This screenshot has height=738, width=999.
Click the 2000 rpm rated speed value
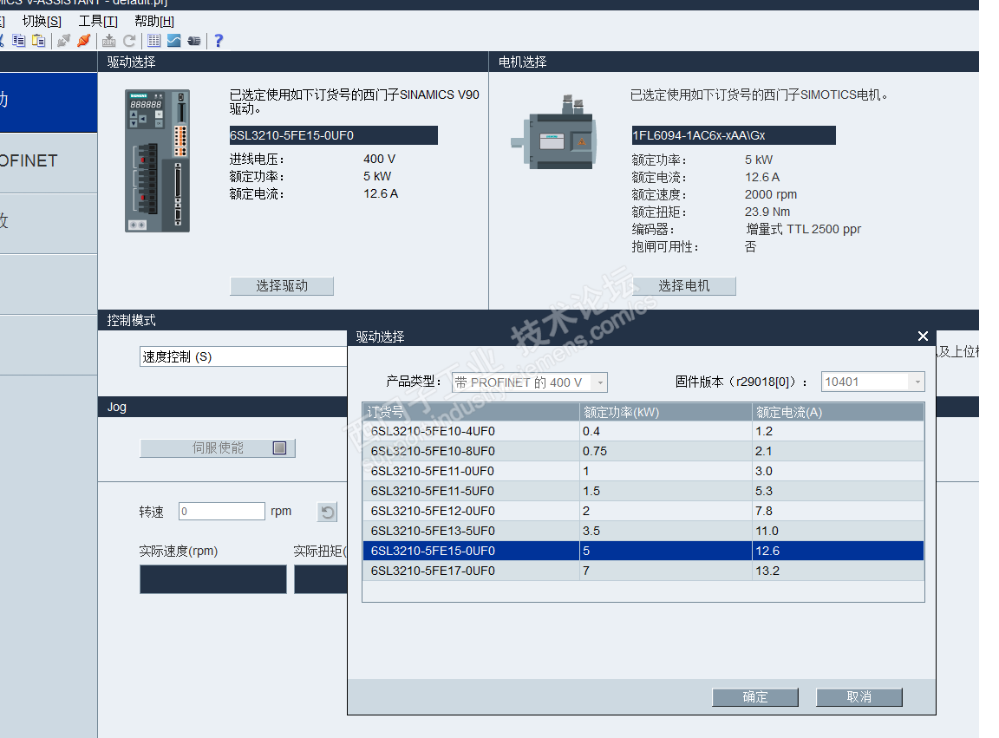point(771,194)
